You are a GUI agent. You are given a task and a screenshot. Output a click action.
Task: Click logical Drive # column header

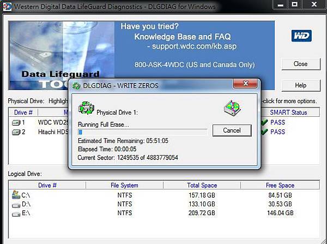point(47,185)
